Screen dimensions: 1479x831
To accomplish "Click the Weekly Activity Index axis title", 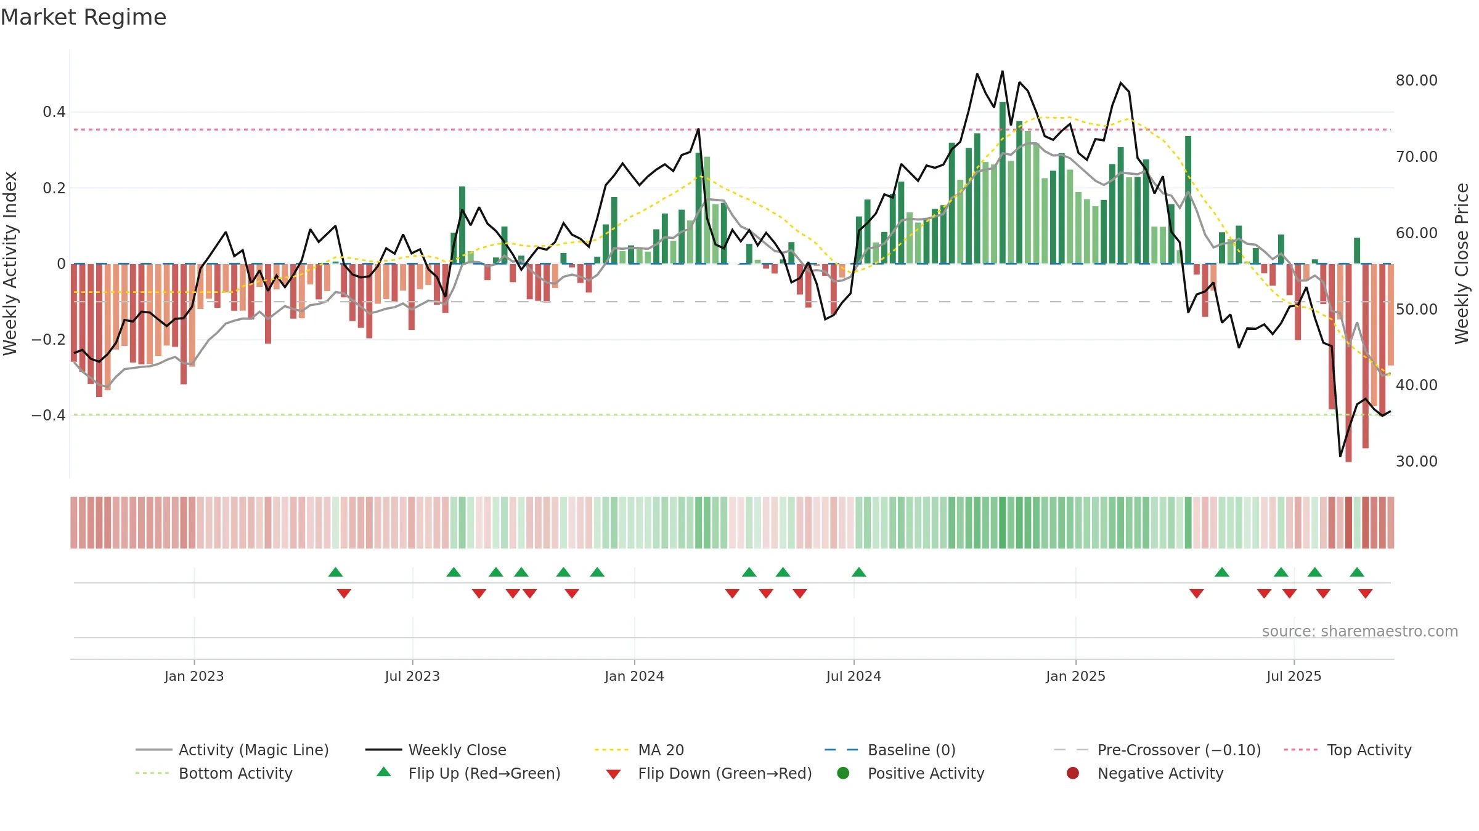I will pos(10,263).
